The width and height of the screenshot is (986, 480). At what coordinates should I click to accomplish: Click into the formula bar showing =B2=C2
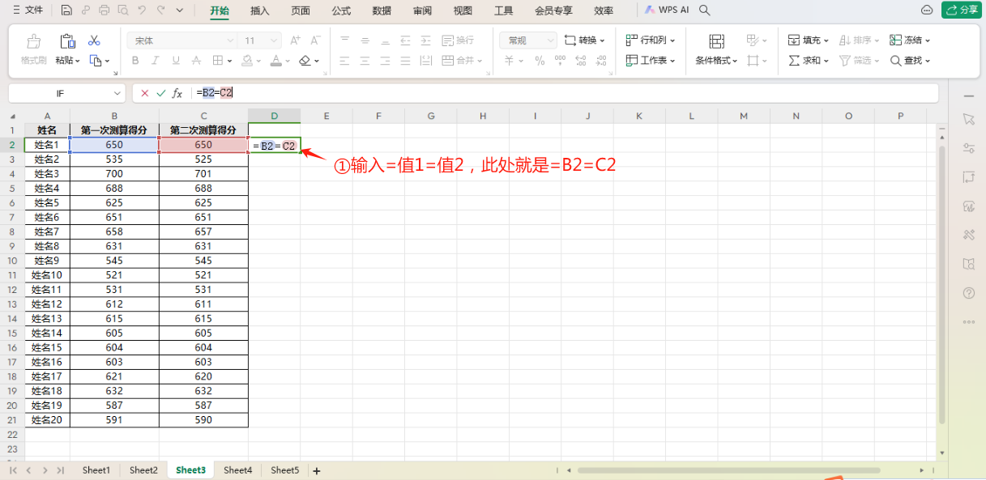[565, 93]
